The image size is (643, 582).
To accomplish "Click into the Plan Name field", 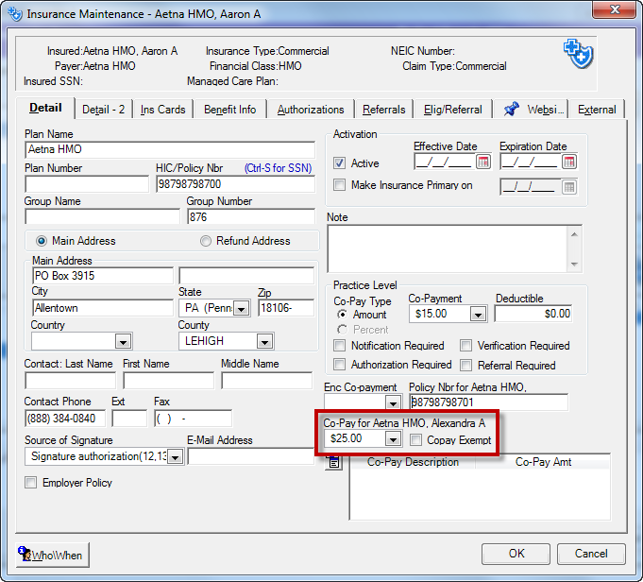I will (x=170, y=150).
